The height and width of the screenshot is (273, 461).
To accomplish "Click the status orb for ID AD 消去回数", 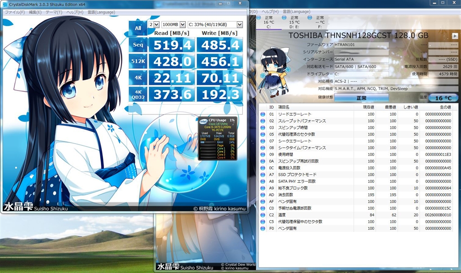I will point(263,195).
